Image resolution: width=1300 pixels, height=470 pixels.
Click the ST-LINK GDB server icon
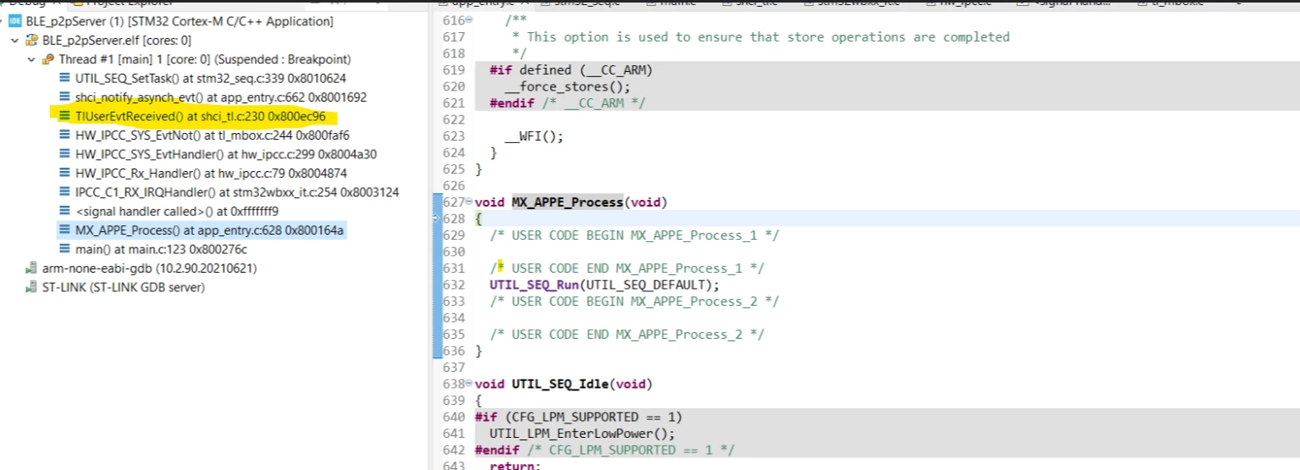pyautogui.click(x=31, y=287)
